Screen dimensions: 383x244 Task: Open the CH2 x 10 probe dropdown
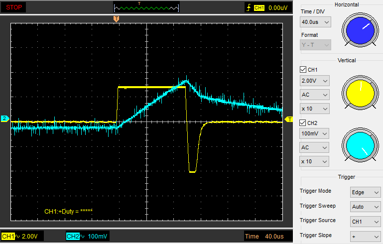click(315, 161)
